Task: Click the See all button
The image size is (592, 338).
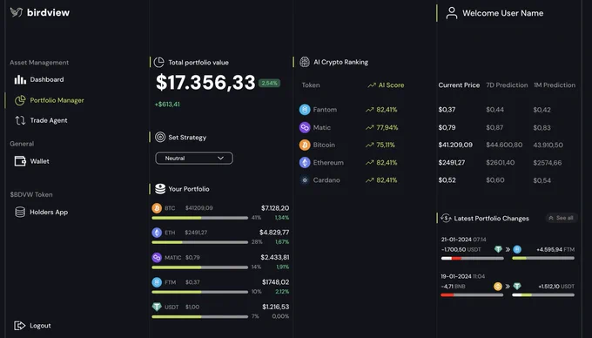Action: point(561,218)
